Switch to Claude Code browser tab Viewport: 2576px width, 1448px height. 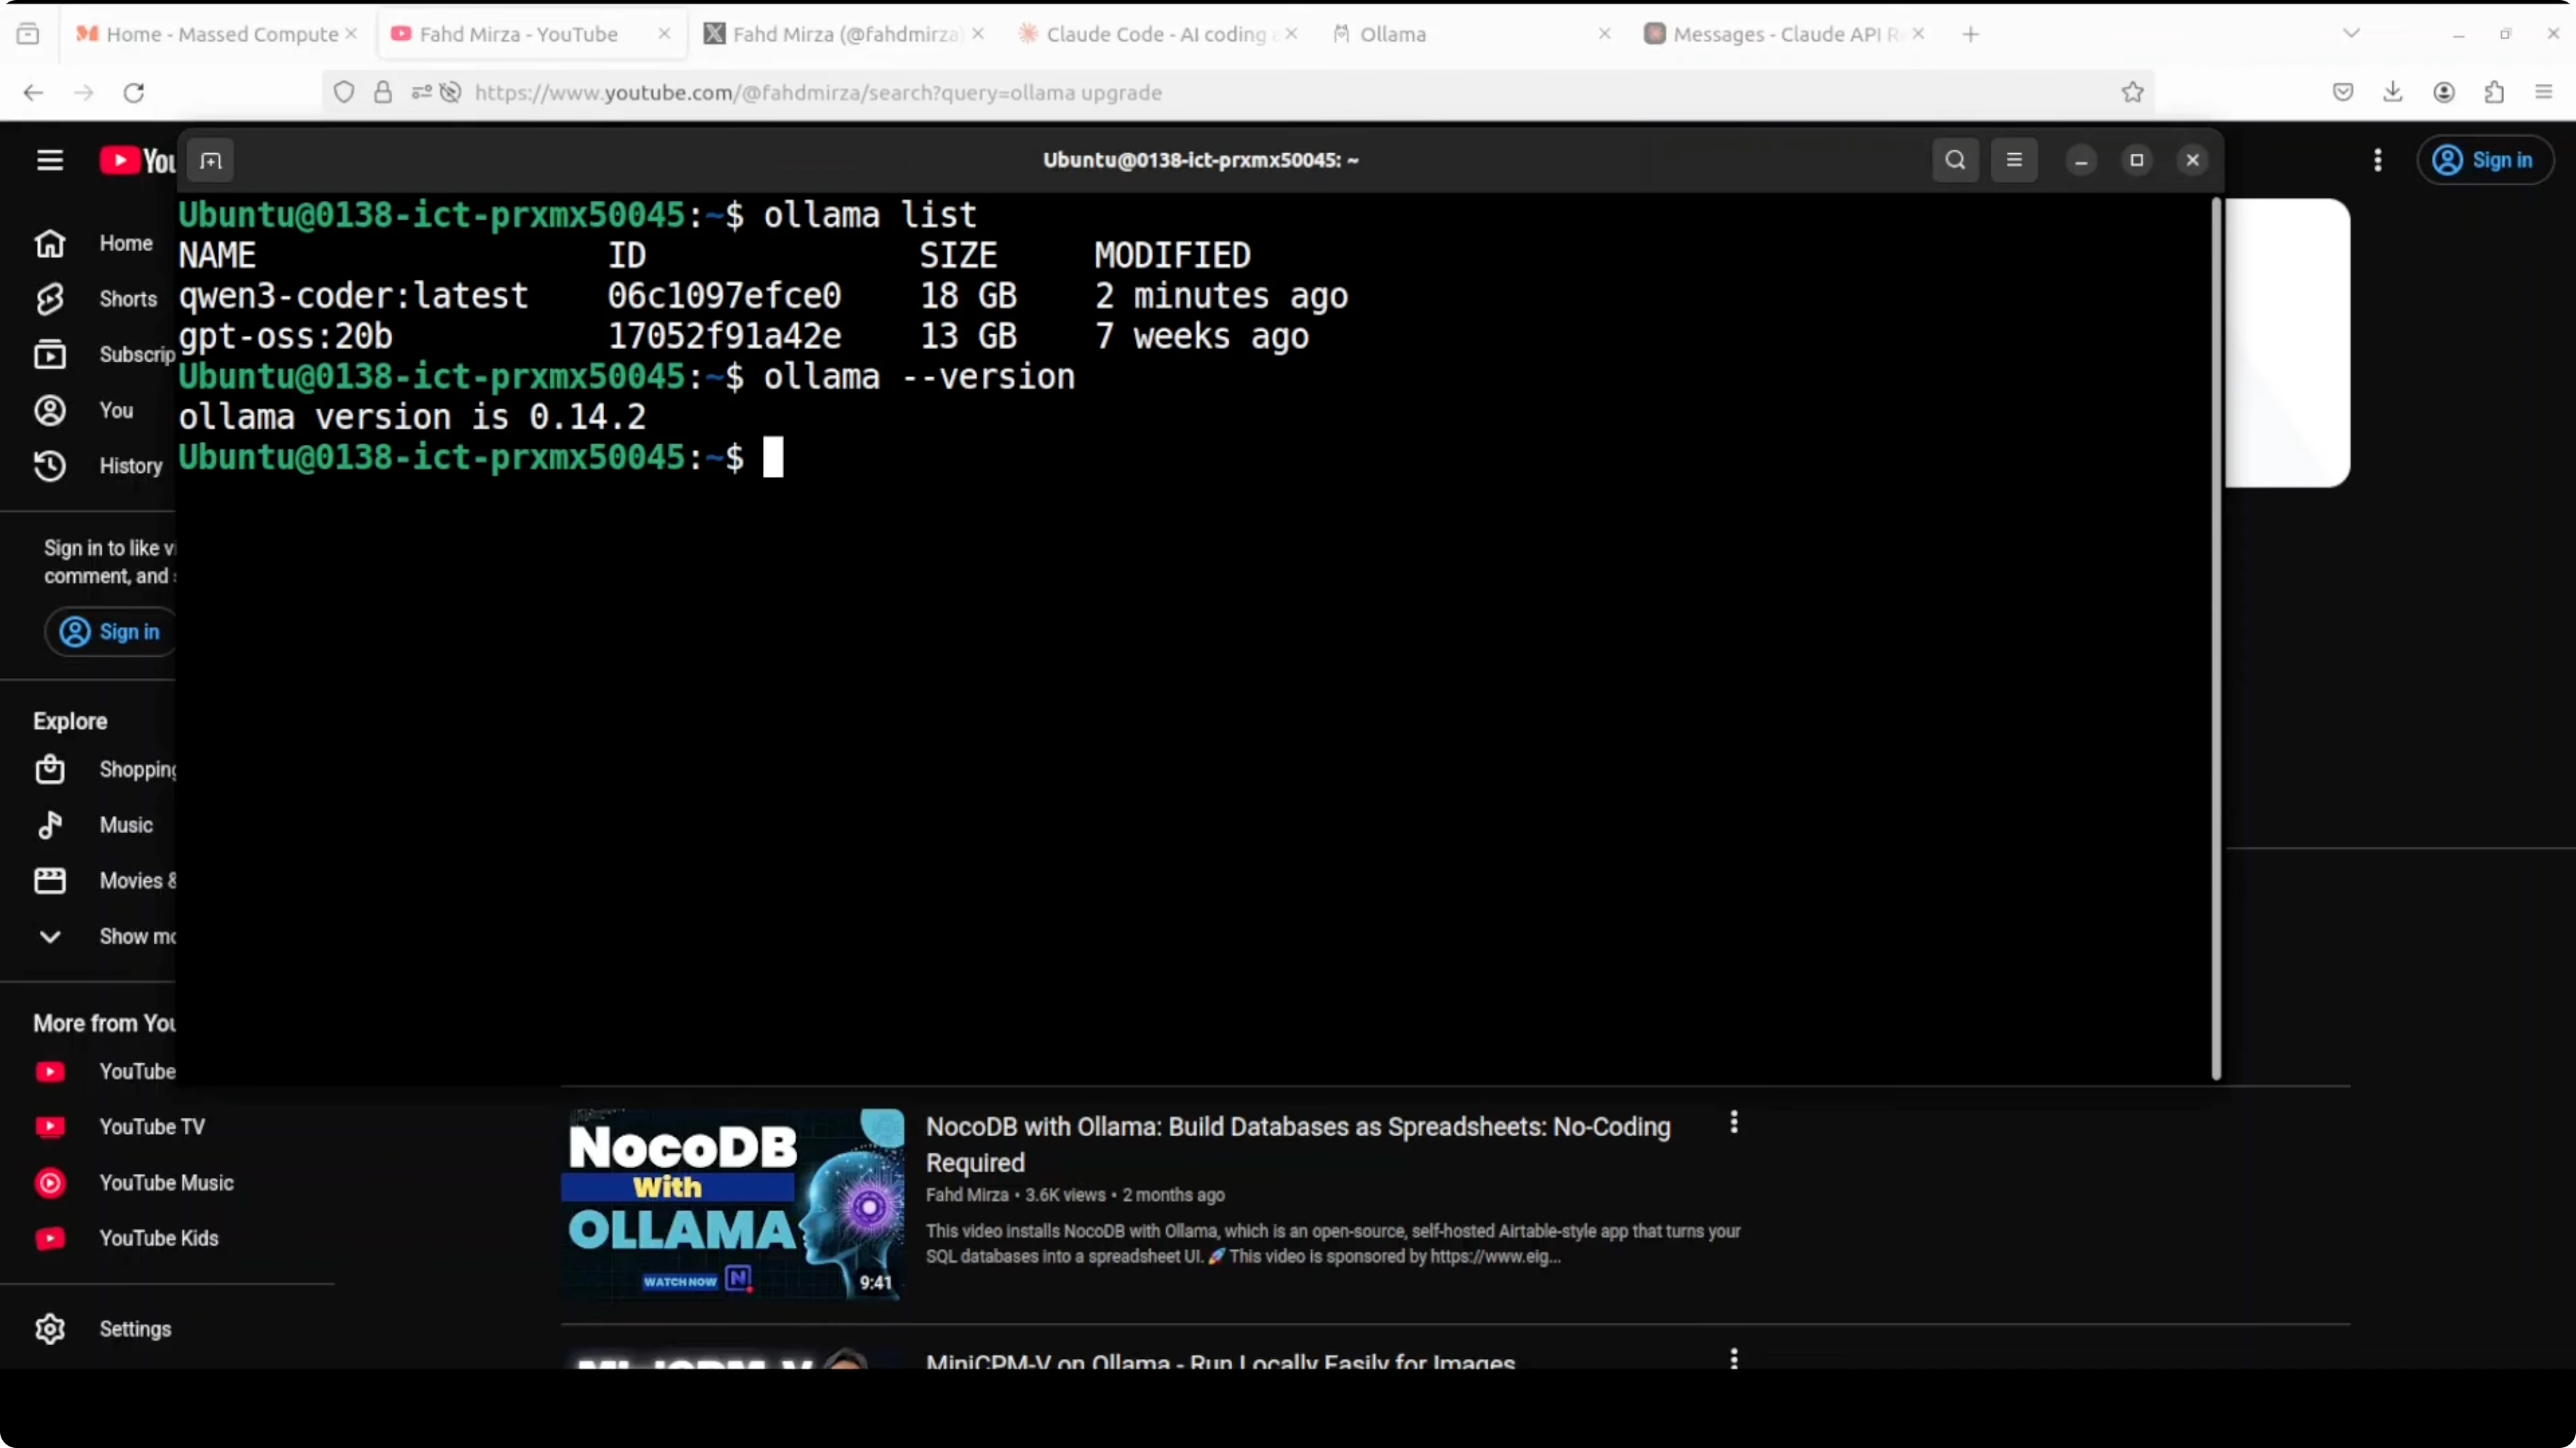tap(1155, 34)
